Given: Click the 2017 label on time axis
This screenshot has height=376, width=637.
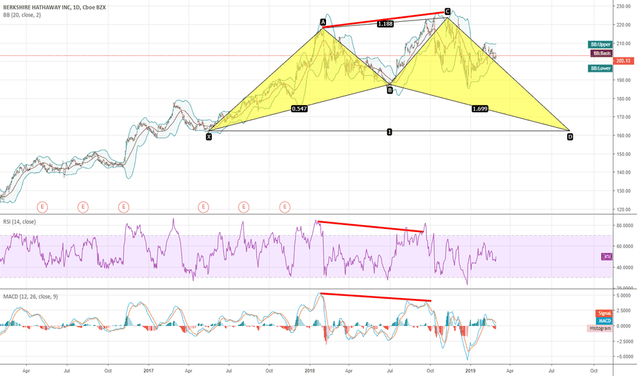Looking at the screenshot, I should pyautogui.click(x=148, y=371).
